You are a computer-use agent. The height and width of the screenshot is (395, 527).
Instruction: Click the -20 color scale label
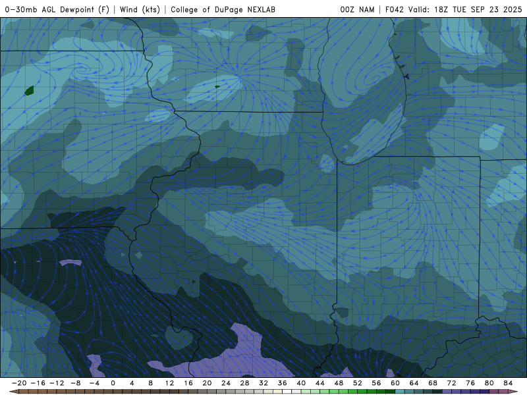19,383
